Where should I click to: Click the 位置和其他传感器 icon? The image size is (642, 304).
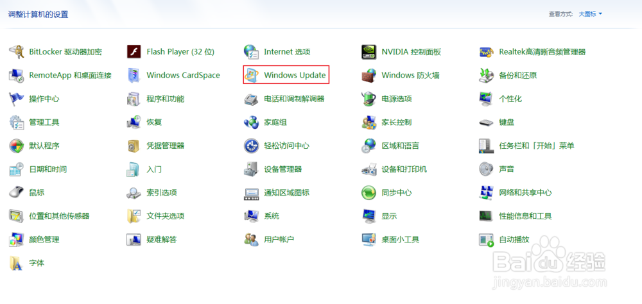tap(17, 215)
